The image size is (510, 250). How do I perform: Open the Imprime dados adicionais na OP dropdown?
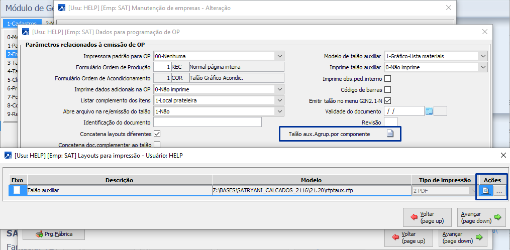point(280,89)
